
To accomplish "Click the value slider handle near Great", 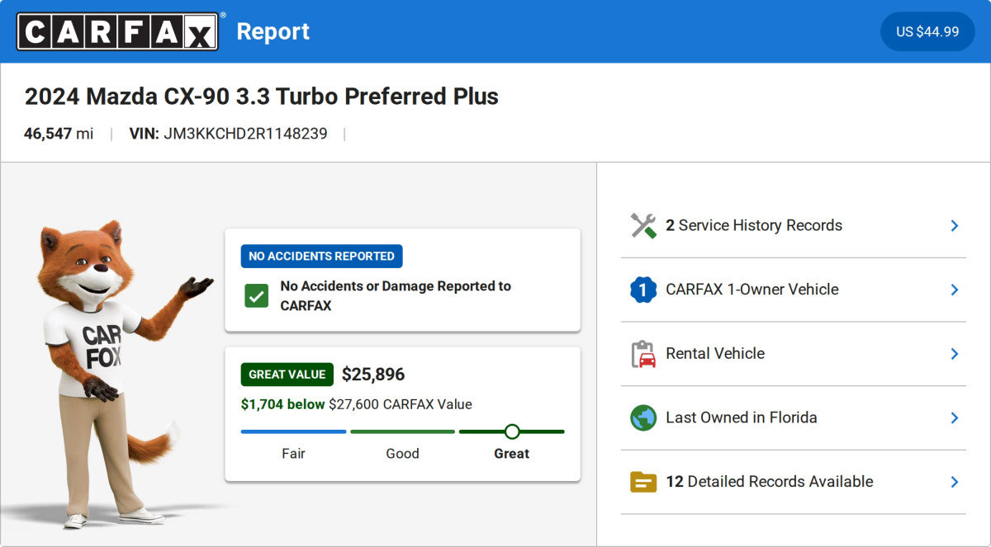I will tap(512, 431).
